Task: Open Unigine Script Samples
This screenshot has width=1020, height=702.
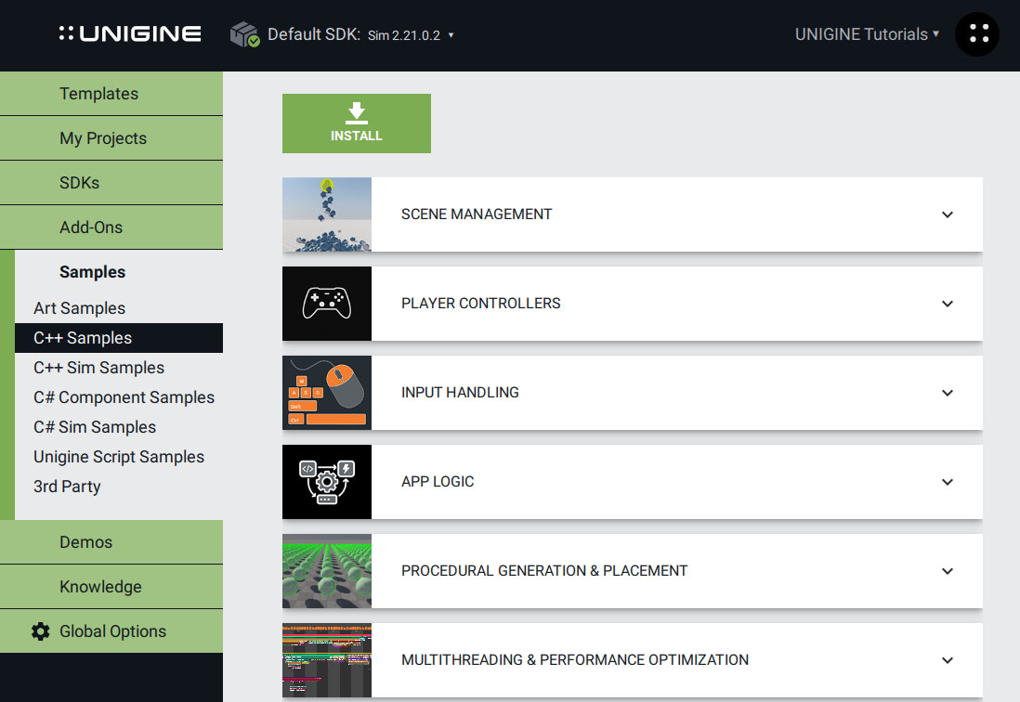Action: 119,457
